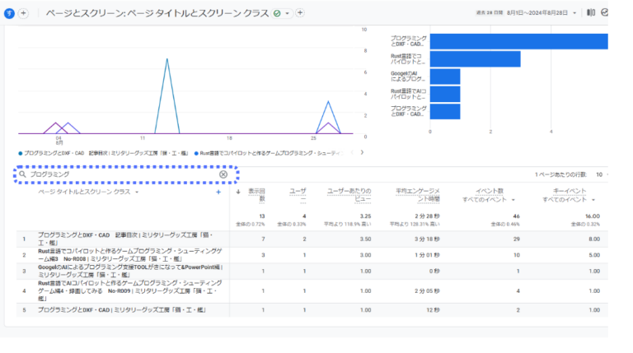633x353 pixels.
Task: Open the すべてのイベント dropdown under イベント数
Action: pos(490,200)
